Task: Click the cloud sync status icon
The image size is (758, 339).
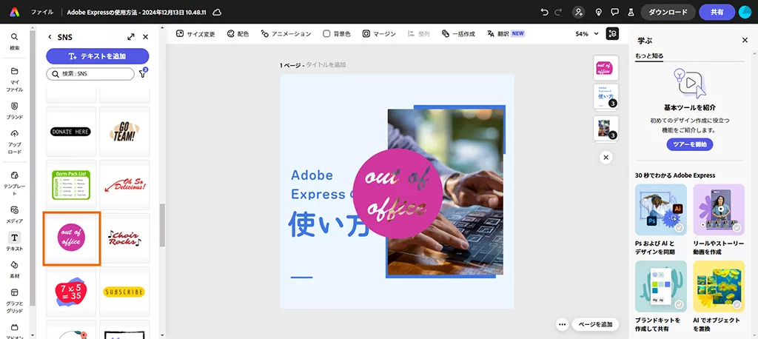Action: (x=217, y=12)
